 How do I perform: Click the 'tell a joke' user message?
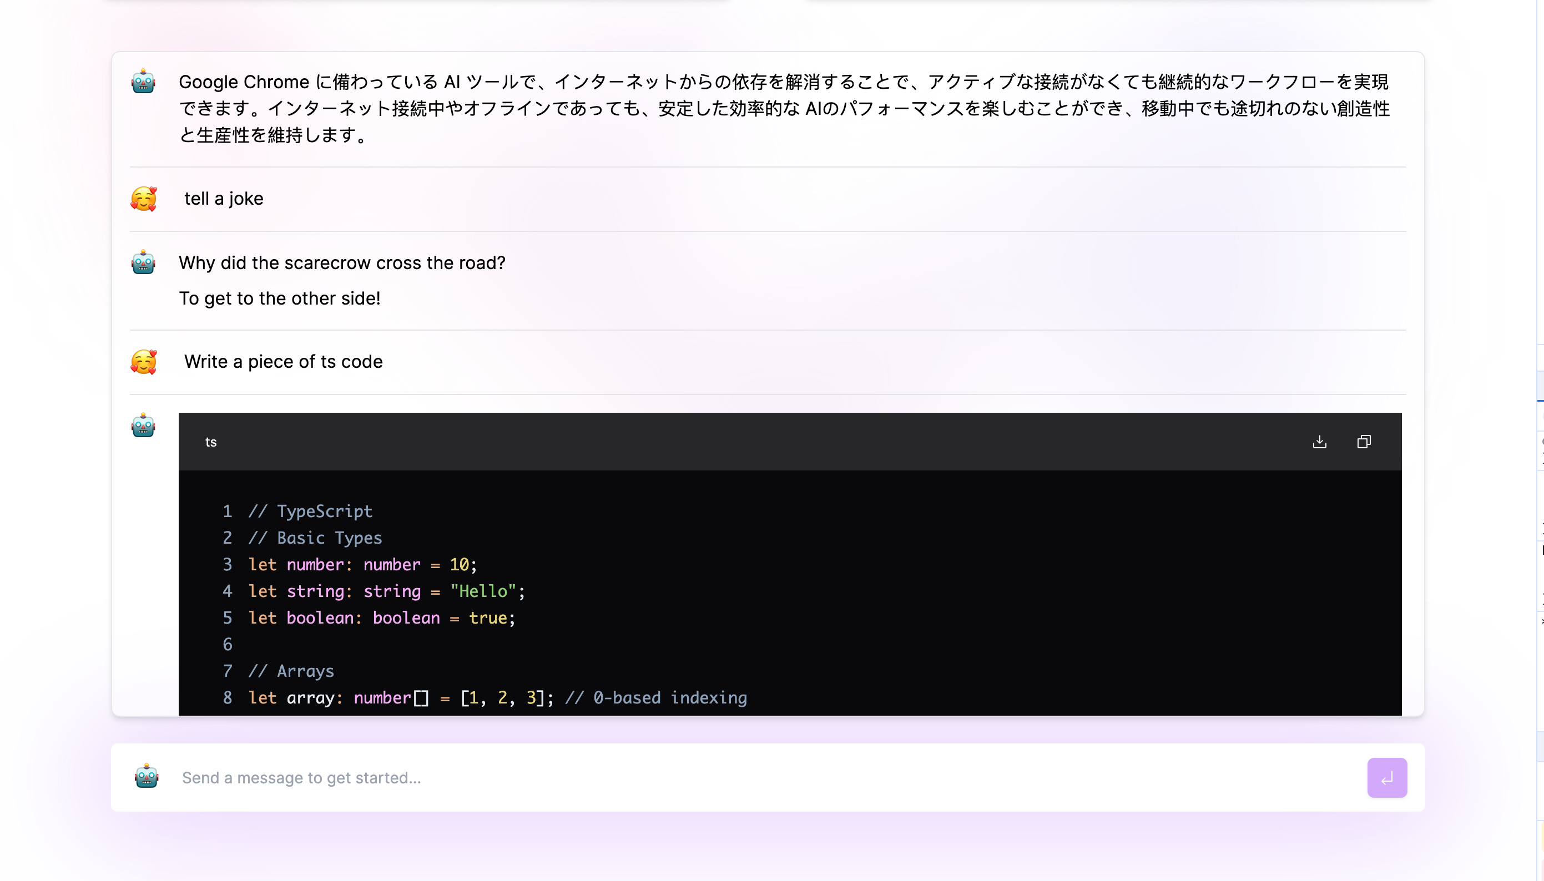click(223, 199)
